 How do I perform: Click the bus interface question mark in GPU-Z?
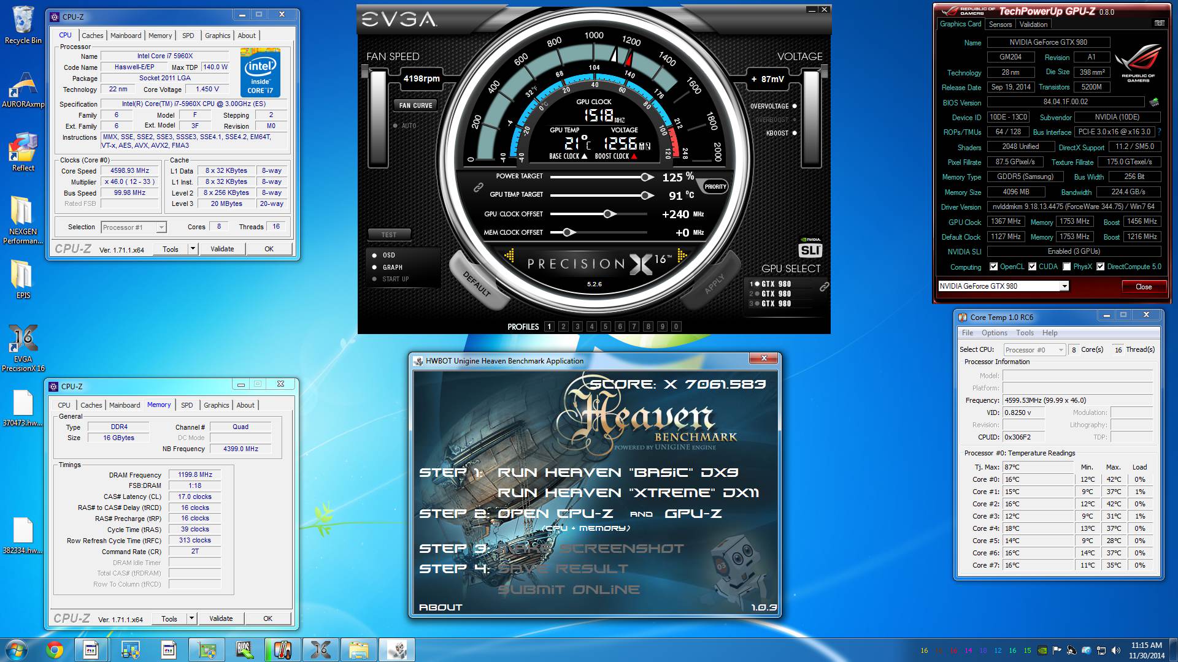(x=1159, y=132)
